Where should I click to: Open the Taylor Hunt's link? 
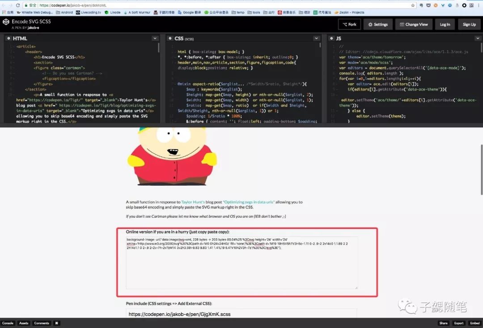click(x=193, y=202)
